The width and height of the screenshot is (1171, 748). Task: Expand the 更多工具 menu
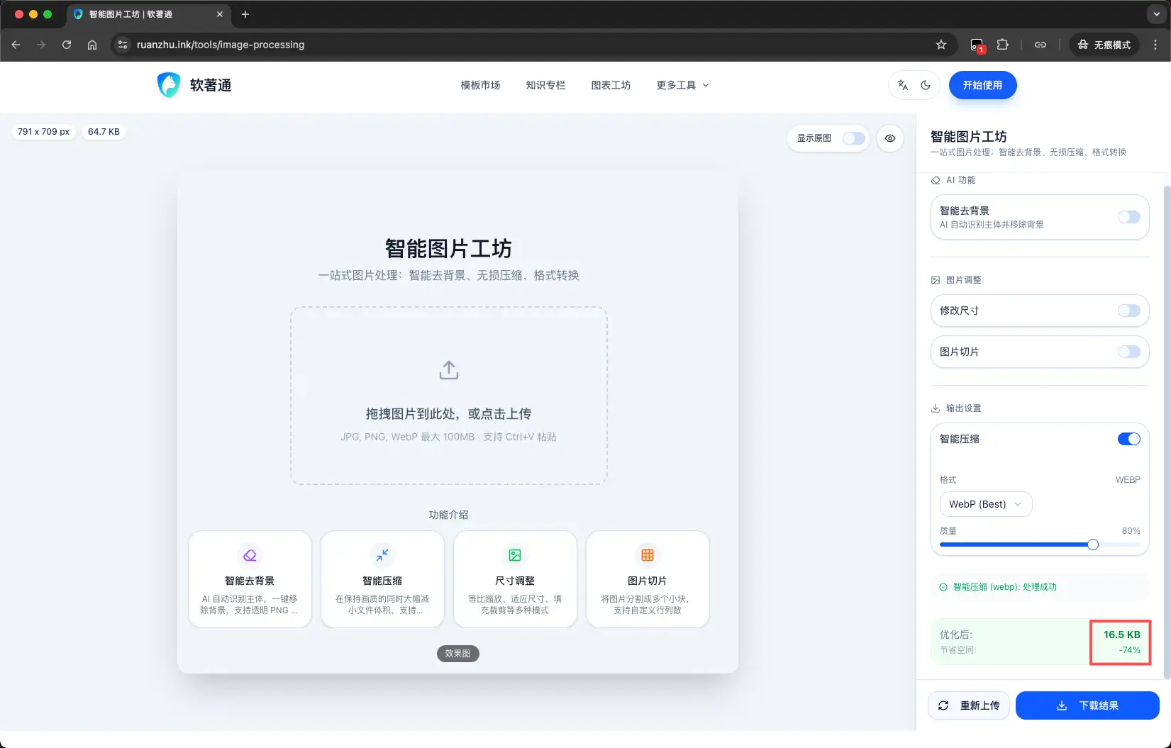pos(682,85)
